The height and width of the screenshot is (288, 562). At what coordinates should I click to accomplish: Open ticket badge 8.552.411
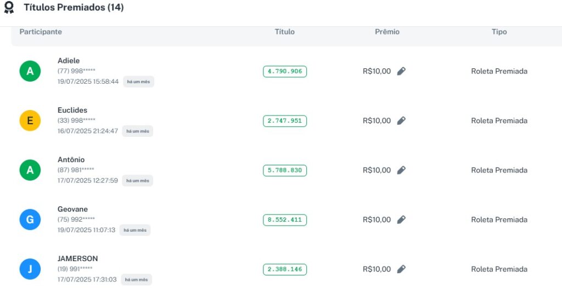[285, 220]
